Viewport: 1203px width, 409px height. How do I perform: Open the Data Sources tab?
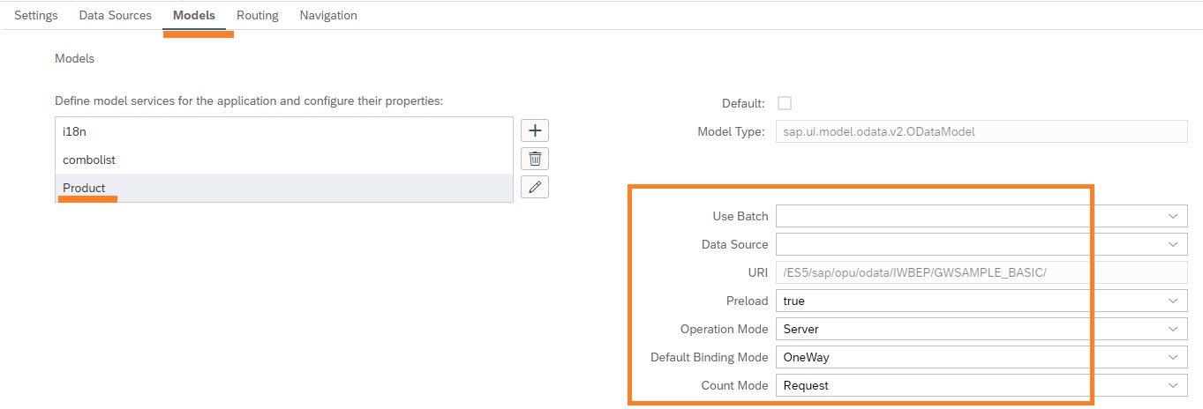click(115, 15)
